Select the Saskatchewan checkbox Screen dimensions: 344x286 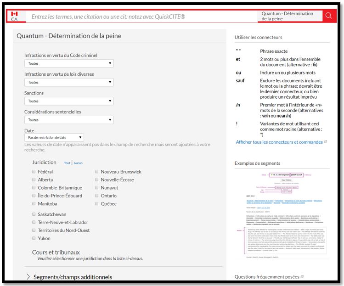point(34,214)
